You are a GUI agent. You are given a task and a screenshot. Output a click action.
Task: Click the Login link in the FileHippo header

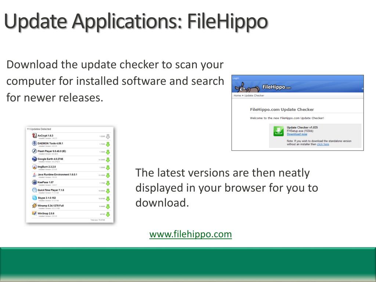coord(236,78)
